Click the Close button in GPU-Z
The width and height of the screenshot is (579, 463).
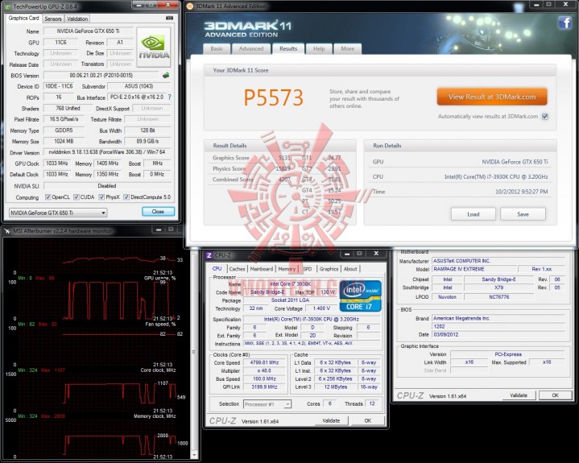(158, 212)
